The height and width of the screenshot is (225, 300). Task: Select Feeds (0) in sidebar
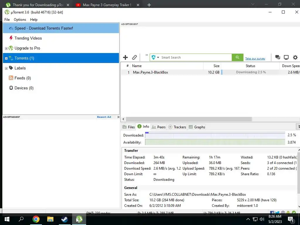click(x=23, y=78)
